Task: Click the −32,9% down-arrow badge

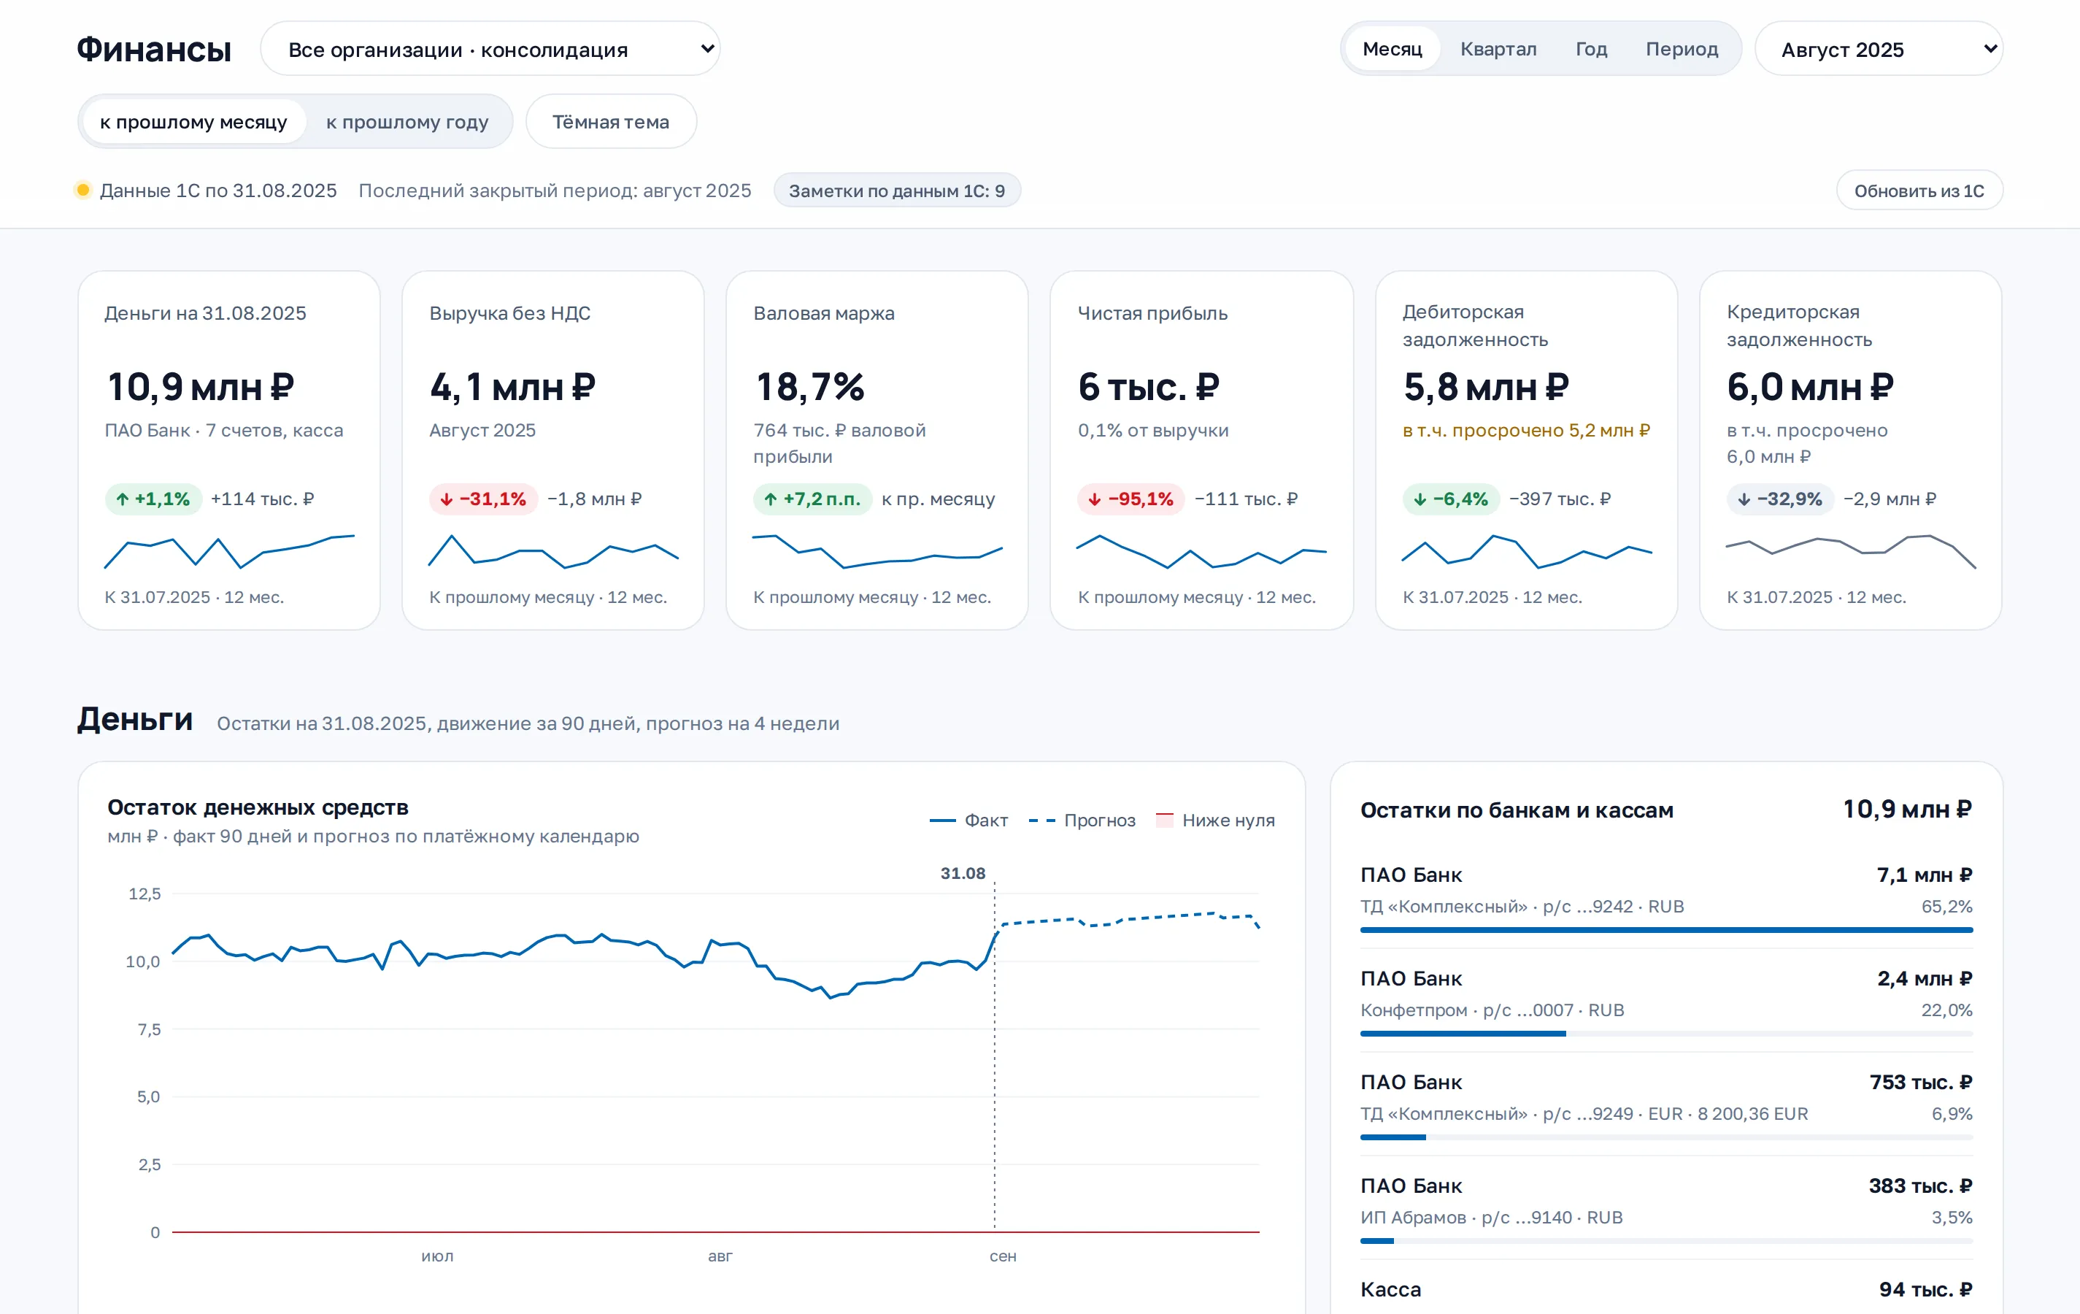Action: (1780, 499)
